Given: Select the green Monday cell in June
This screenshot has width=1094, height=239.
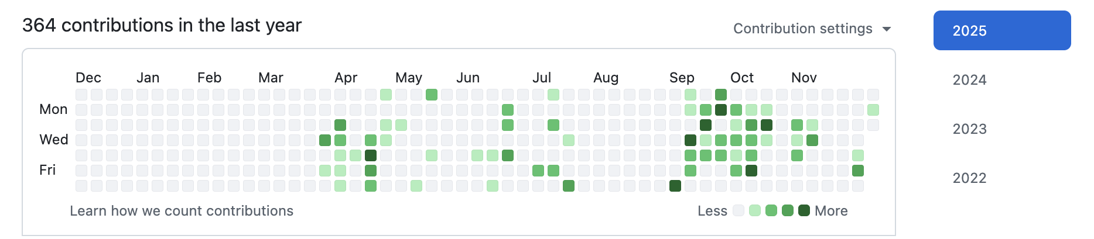Looking at the screenshot, I should tap(508, 110).
